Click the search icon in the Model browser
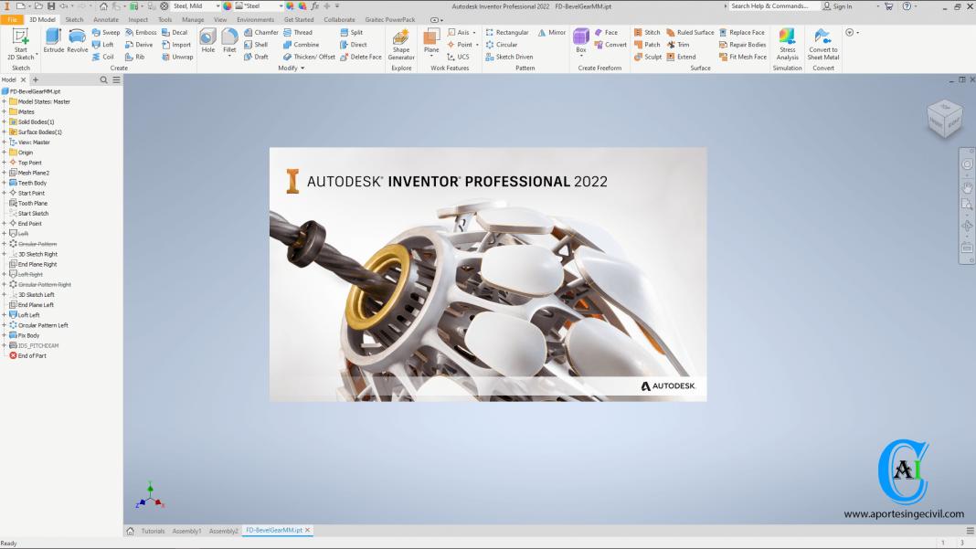 103,79
